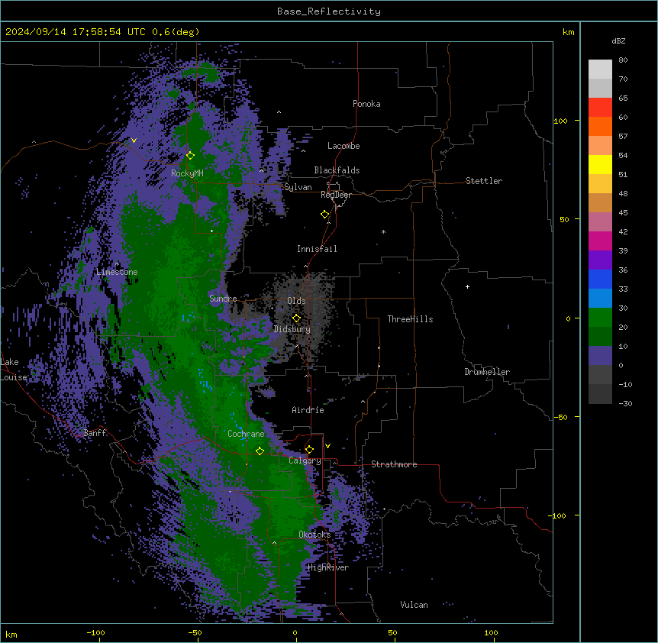Image resolution: width=658 pixels, height=643 pixels.
Task: Click the 50 tick on horizontal axis
Action: pos(392,632)
